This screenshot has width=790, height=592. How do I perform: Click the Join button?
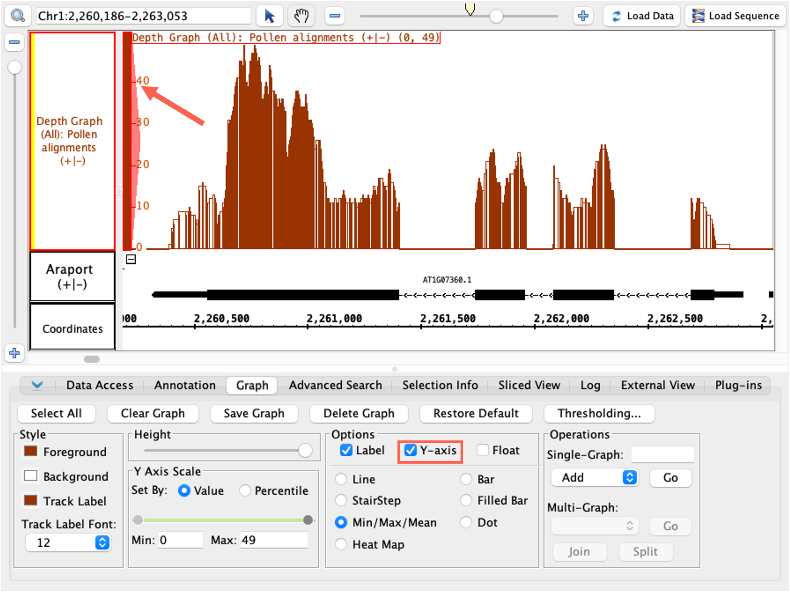(x=580, y=552)
